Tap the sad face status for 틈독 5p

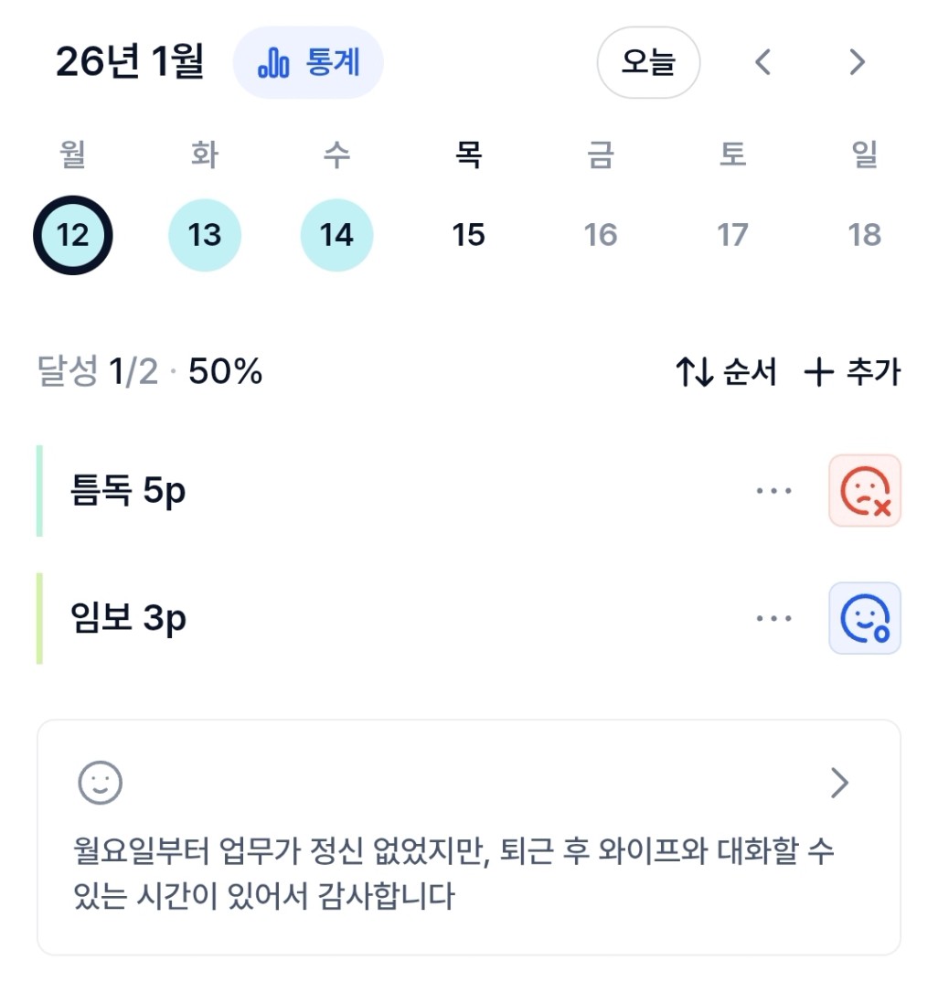pyautogui.click(x=864, y=491)
